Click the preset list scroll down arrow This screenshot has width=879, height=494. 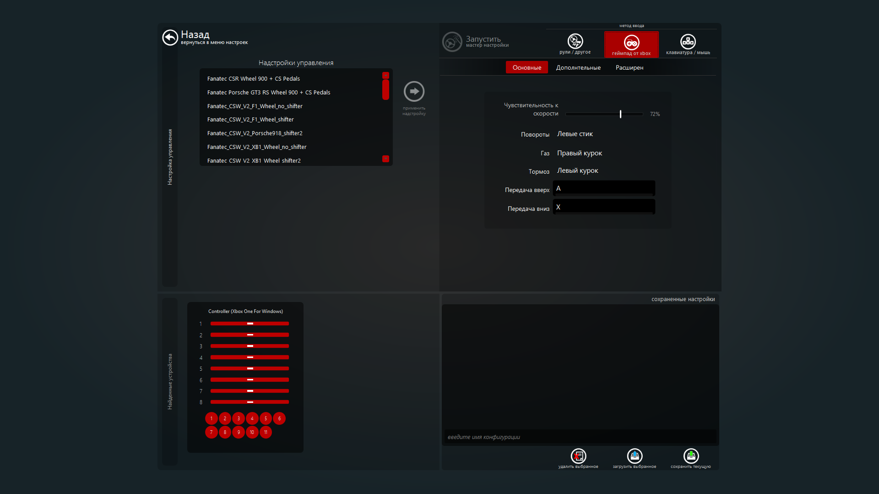click(385, 159)
